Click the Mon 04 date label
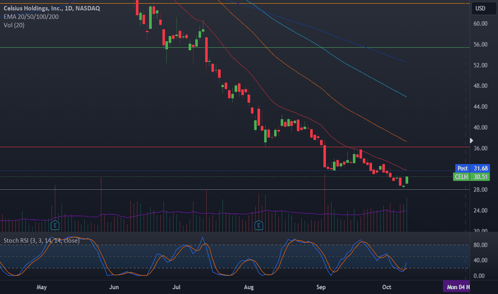This screenshot has width=498, height=294. pyautogui.click(x=457, y=287)
